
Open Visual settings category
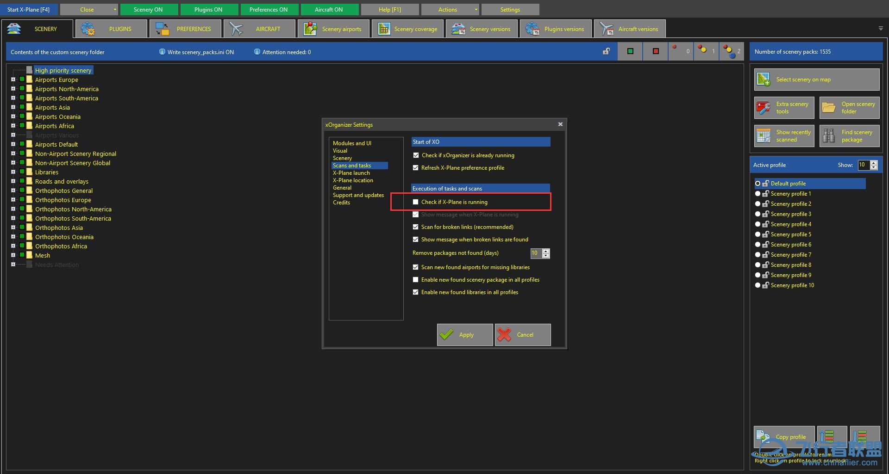tap(340, 151)
